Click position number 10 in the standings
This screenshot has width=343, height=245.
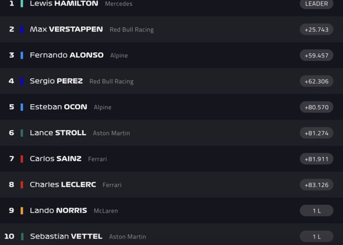[x=9, y=236]
